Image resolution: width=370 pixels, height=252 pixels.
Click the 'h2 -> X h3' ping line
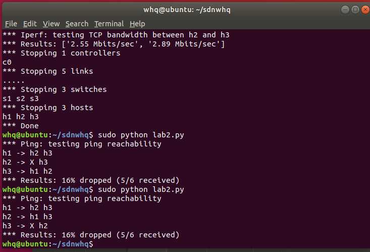pyautogui.click(x=25, y=162)
